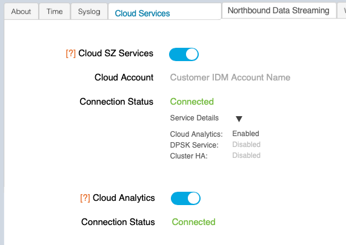
Task: Open the Time tab
Action: click(55, 11)
